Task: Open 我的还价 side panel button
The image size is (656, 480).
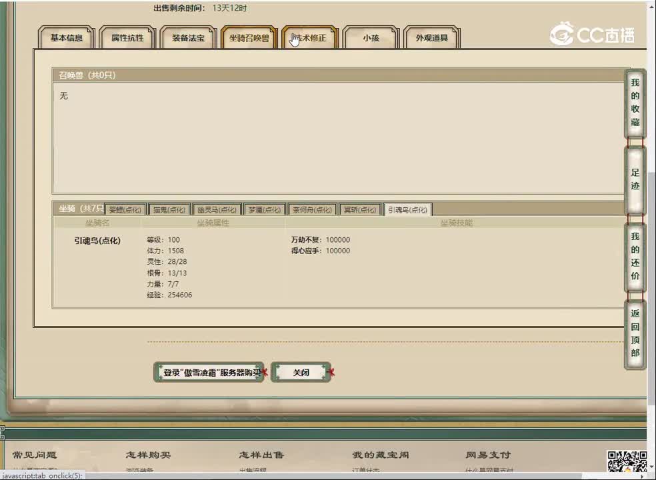Action: point(635,257)
